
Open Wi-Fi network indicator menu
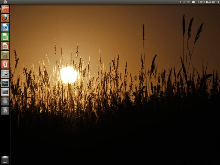(184, 2)
